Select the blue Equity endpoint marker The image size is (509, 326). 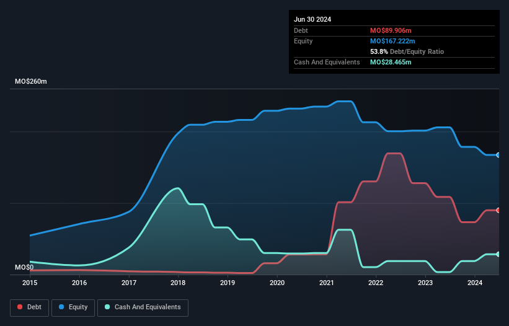click(x=498, y=155)
